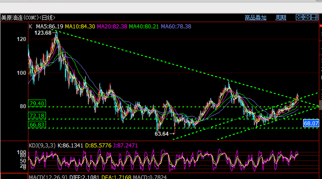The width and height of the screenshot is (322, 179).
Task: Select the MA60:78.38 indicator label
Action: pos(176,27)
